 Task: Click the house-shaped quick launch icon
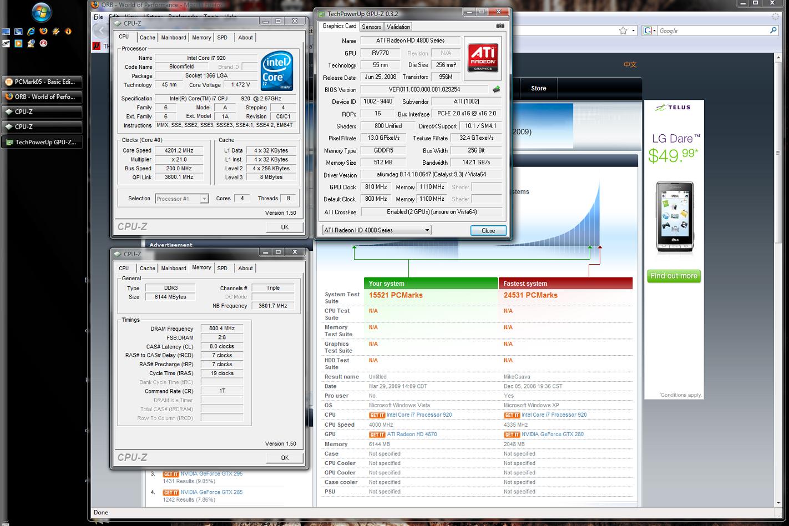click(x=31, y=43)
